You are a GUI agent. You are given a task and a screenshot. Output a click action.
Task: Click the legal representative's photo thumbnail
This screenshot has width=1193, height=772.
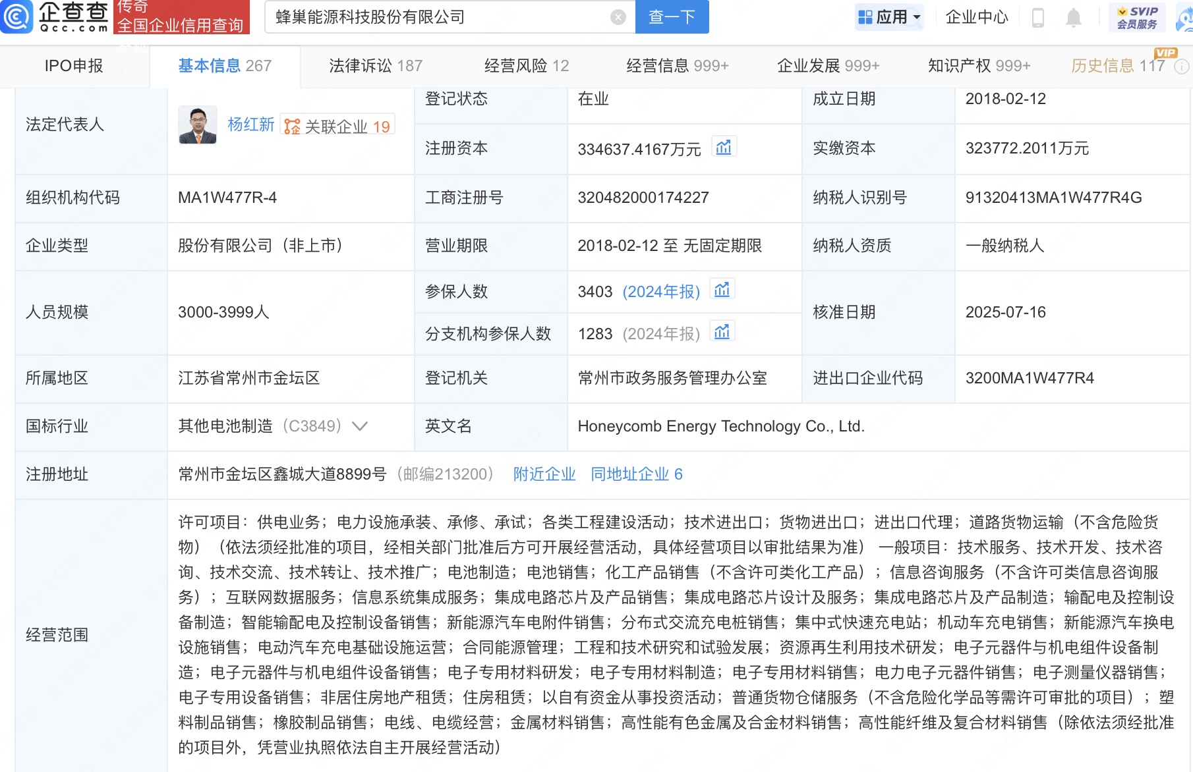point(198,125)
